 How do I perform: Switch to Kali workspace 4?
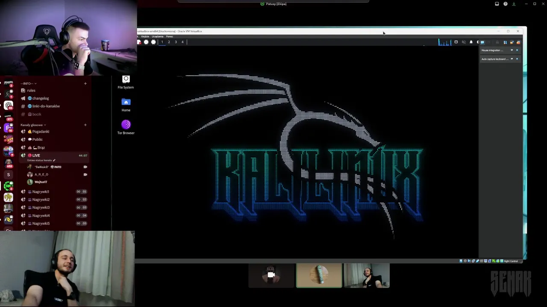[182, 42]
